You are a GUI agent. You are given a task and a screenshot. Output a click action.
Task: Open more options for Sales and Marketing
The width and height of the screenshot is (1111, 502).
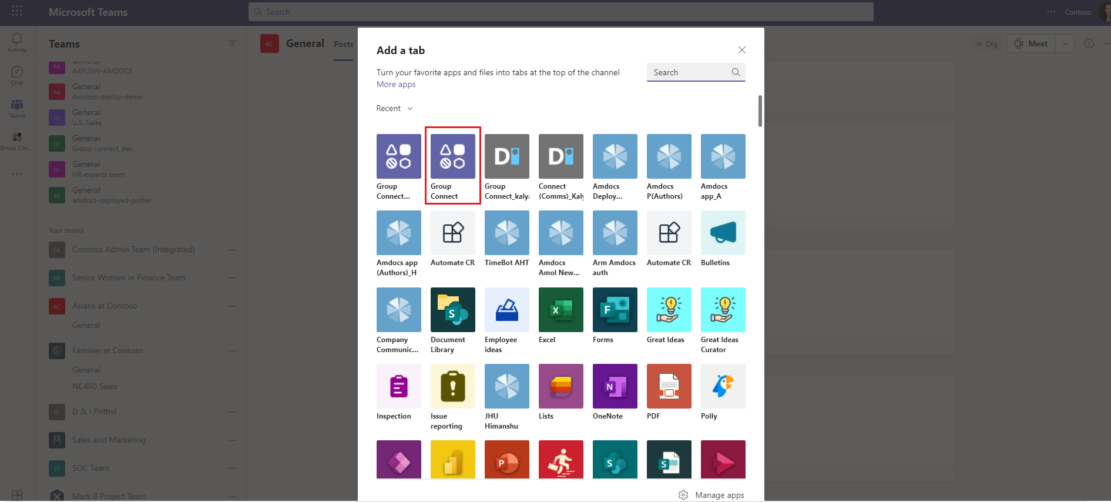(232, 440)
